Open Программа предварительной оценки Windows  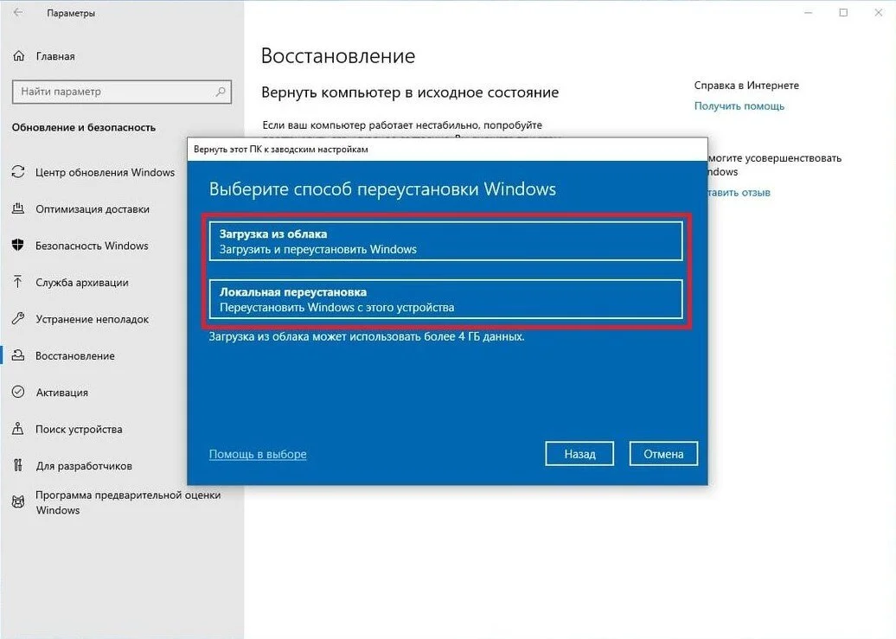click(x=128, y=502)
